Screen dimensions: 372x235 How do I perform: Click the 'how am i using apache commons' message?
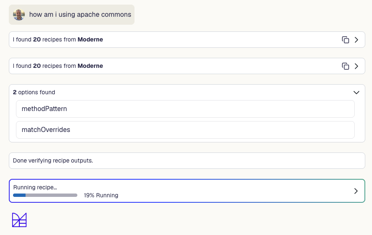(x=71, y=15)
